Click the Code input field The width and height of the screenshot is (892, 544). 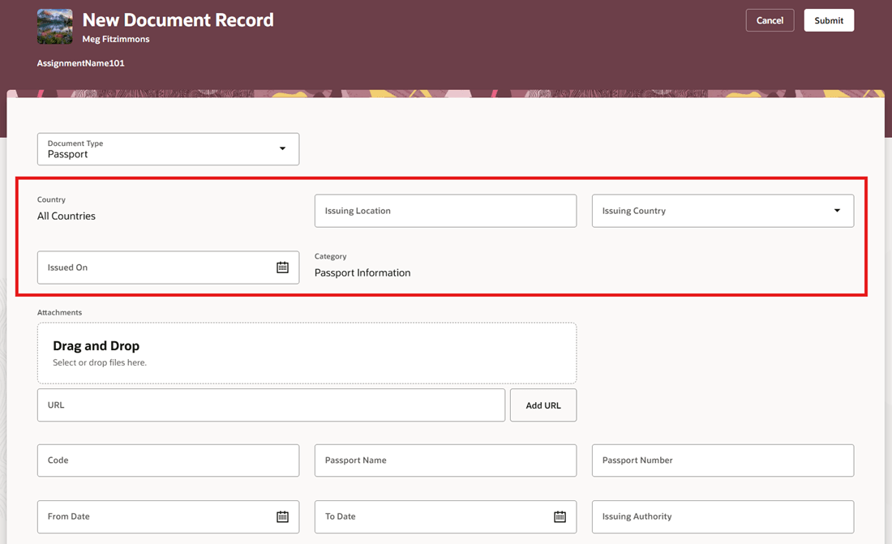pyautogui.click(x=169, y=460)
